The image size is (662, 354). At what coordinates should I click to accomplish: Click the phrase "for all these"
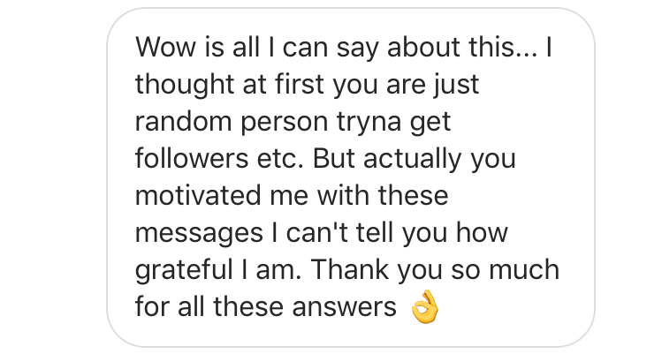click(x=209, y=306)
